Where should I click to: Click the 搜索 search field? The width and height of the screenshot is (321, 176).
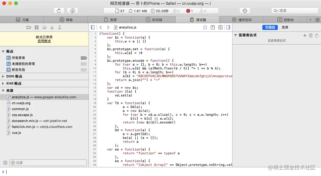click(x=295, y=11)
